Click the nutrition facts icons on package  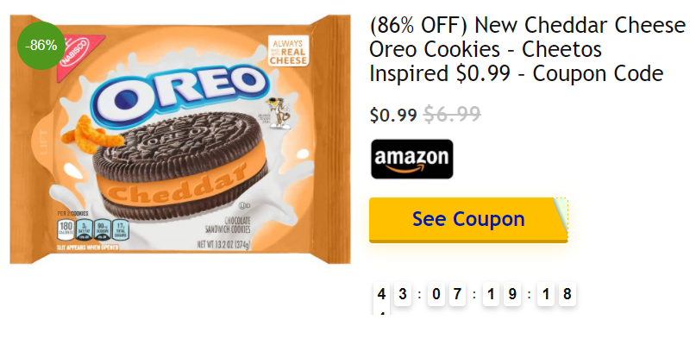(89, 229)
